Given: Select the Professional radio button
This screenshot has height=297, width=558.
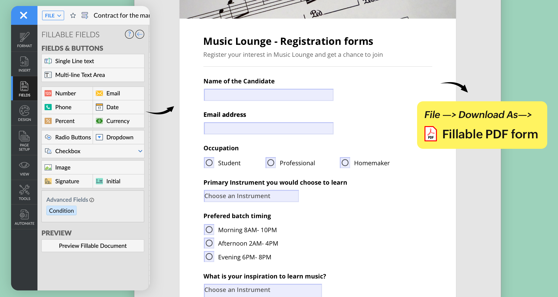Looking at the screenshot, I should pyautogui.click(x=271, y=163).
